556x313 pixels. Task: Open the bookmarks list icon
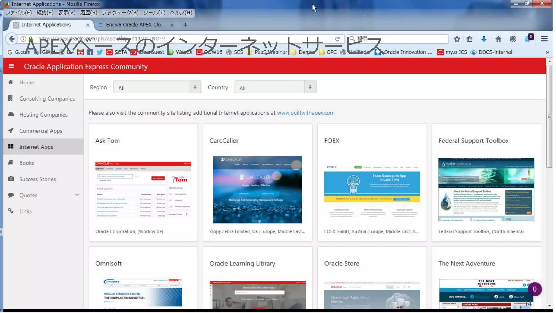(x=469, y=39)
